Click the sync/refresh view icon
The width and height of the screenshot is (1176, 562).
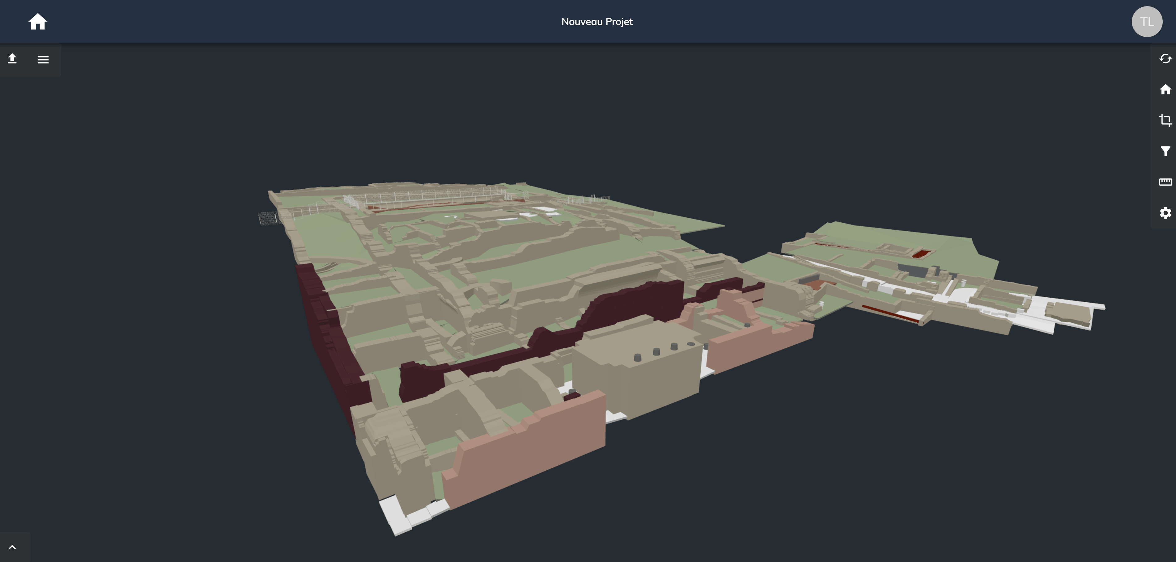1165,59
